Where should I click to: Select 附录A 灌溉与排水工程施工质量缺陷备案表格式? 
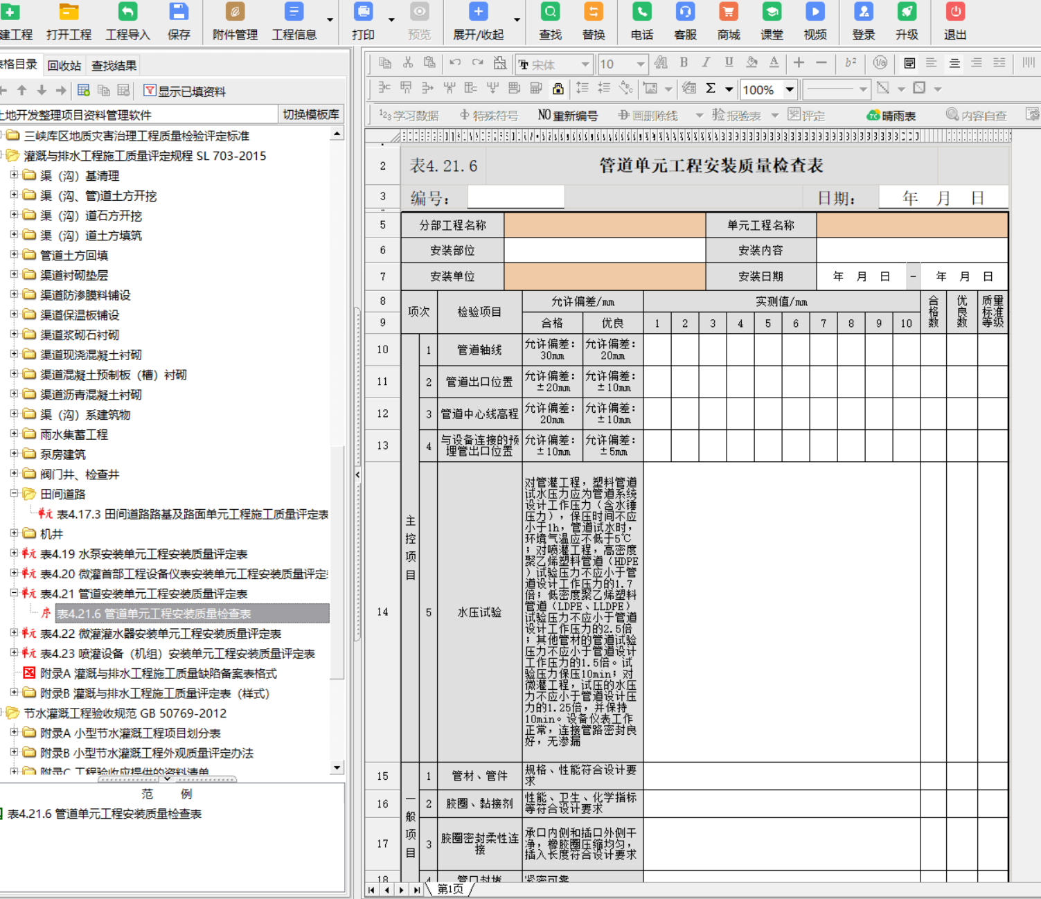pyautogui.click(x=159, y=673)
